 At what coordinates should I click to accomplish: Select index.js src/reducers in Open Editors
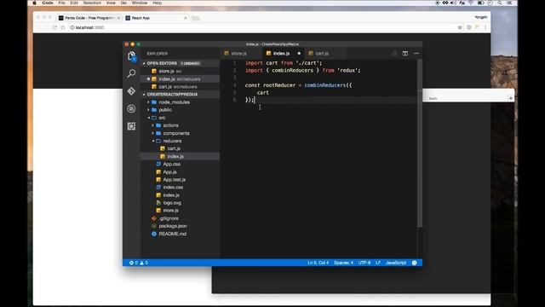pos(180,79)
